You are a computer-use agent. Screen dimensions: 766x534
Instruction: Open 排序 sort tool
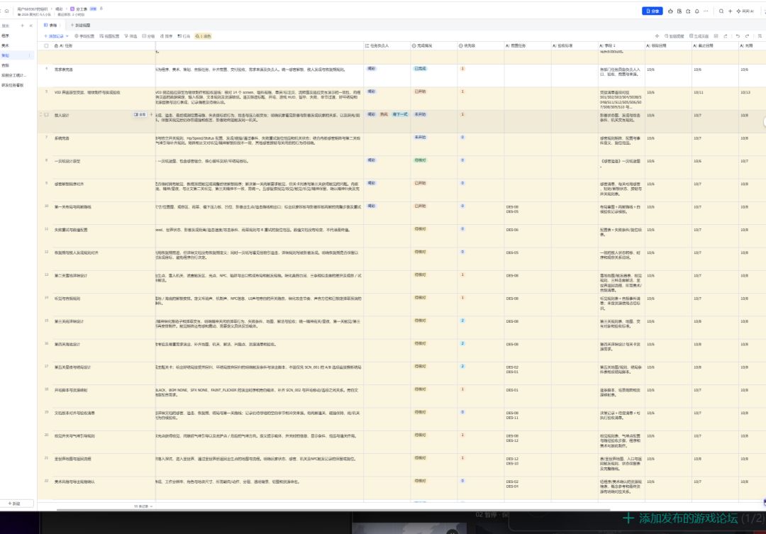[x=166, y=36]
